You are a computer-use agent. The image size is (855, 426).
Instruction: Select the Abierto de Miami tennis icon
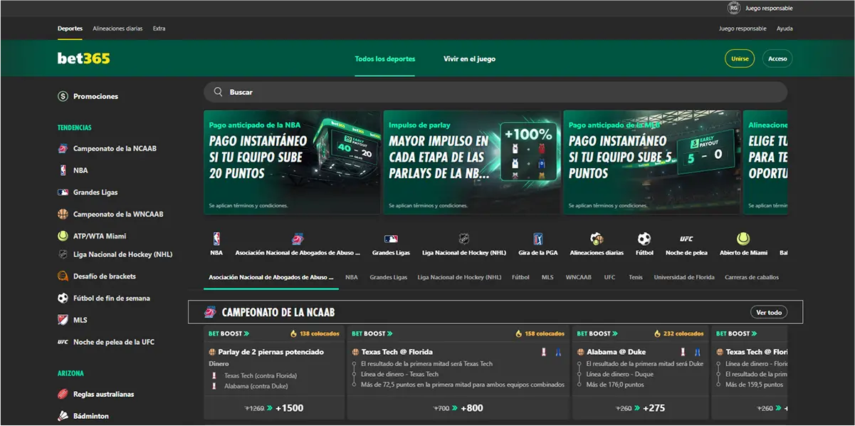[743, 239]
